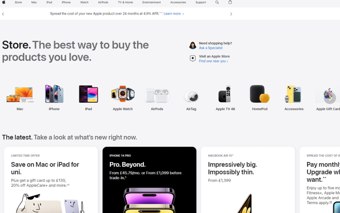Advance product carousel with right chevron
The image size is (340, 213).
[x=330, y=98]
